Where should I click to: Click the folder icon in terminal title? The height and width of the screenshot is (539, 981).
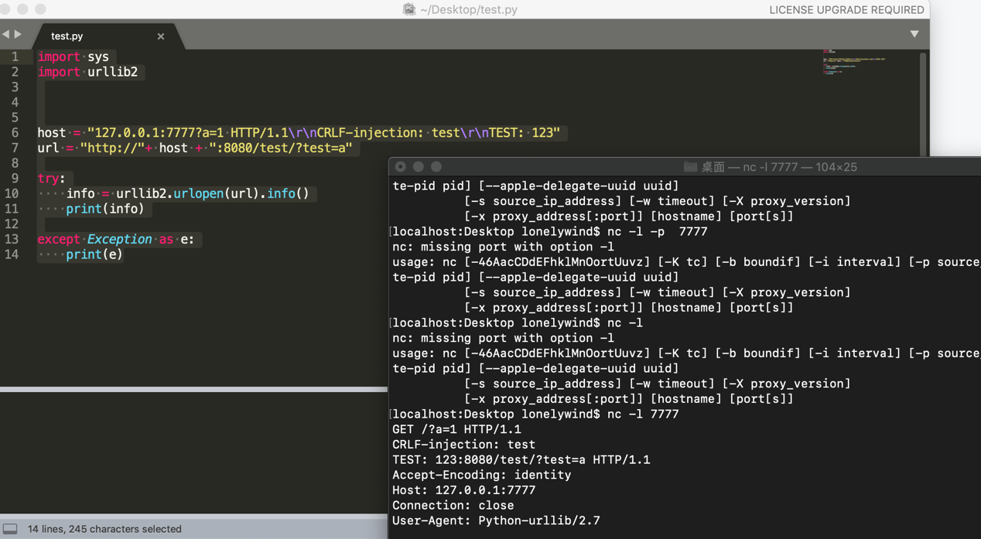690,167
